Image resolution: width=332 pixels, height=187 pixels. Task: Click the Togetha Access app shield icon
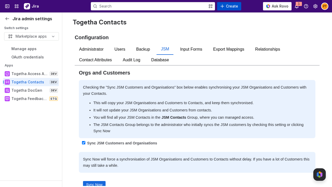[7, 74]
